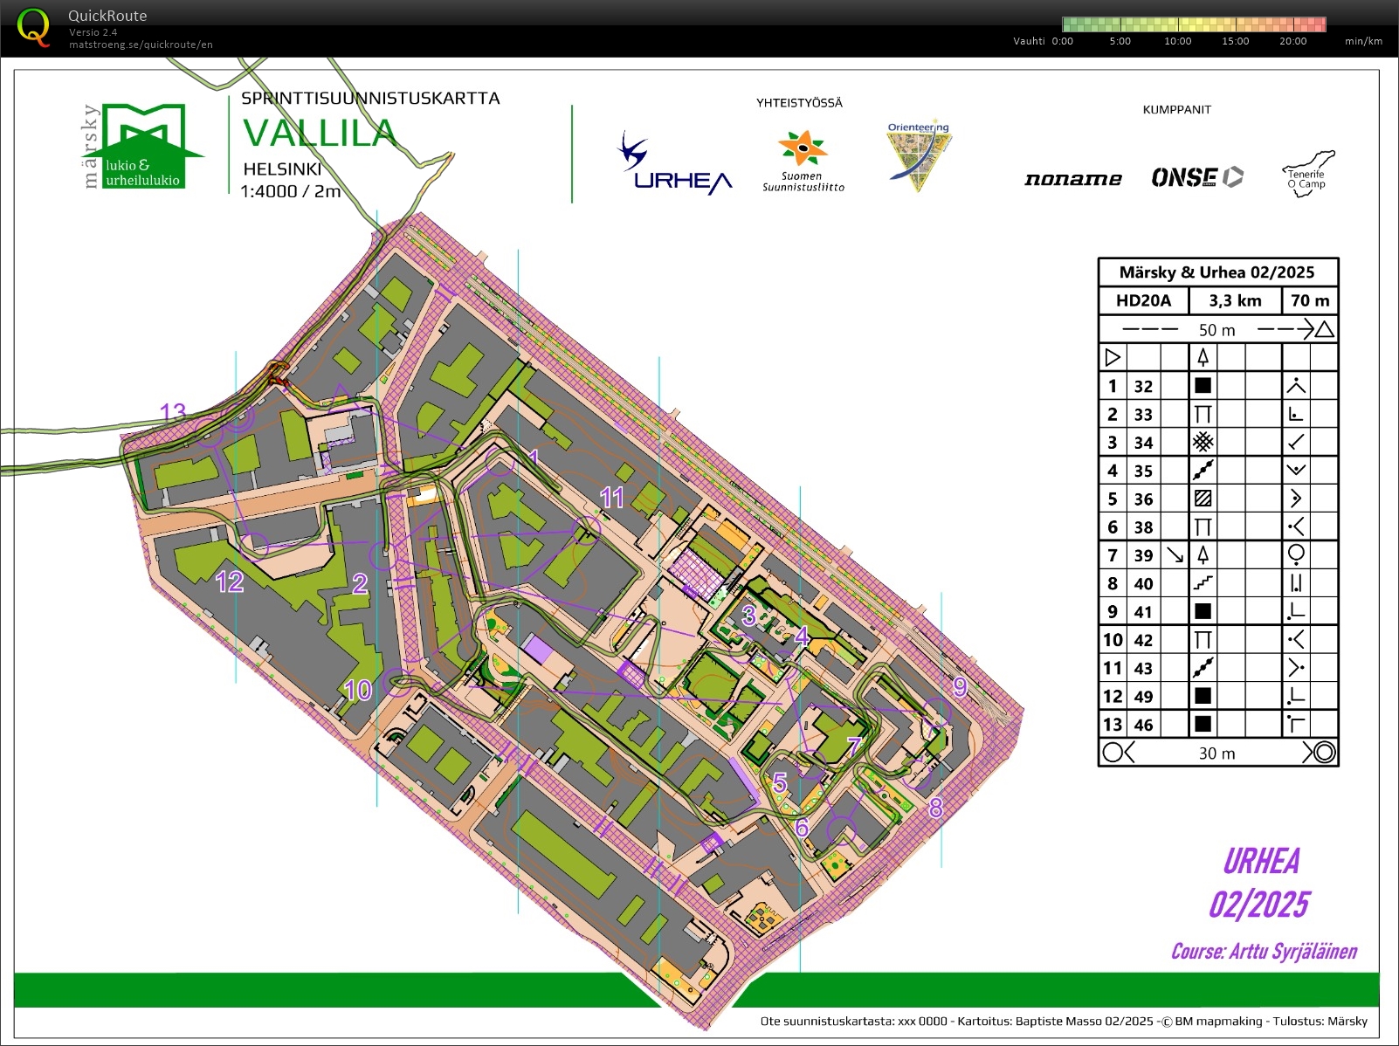Click the Märsky lukio & urheilulukio house logo
Image resolution: width=1399 pixels, height=1046 pixels.
point(144,144)
